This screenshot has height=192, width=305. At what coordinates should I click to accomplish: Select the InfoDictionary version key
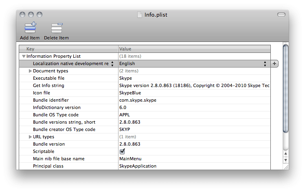(x=57, y=107)
